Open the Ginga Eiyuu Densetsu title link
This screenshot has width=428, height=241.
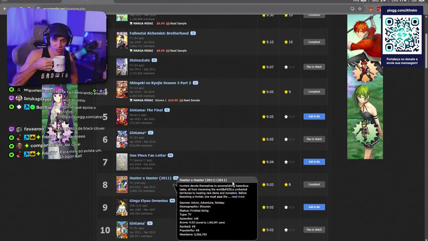(x=148, y=200)
